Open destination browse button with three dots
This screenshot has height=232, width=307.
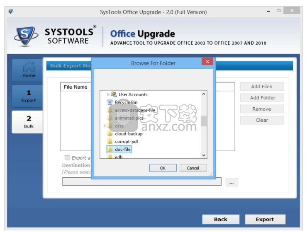231,182
